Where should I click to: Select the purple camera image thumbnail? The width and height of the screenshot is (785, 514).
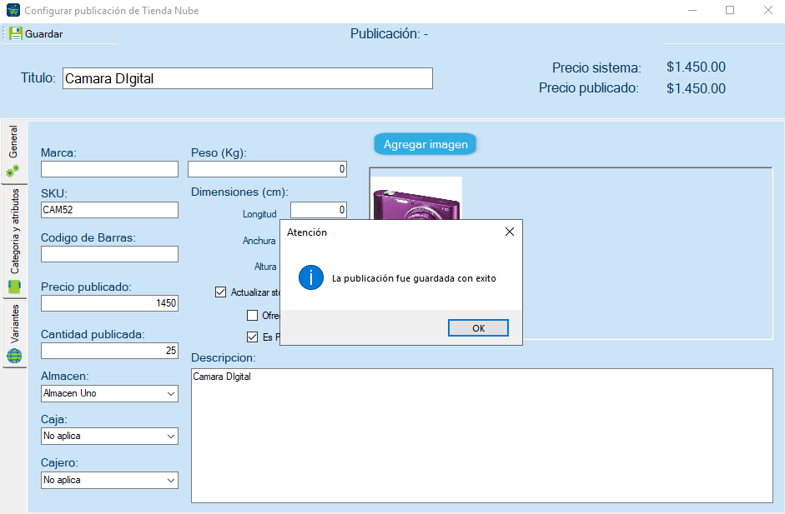click(x=416, y=198)
